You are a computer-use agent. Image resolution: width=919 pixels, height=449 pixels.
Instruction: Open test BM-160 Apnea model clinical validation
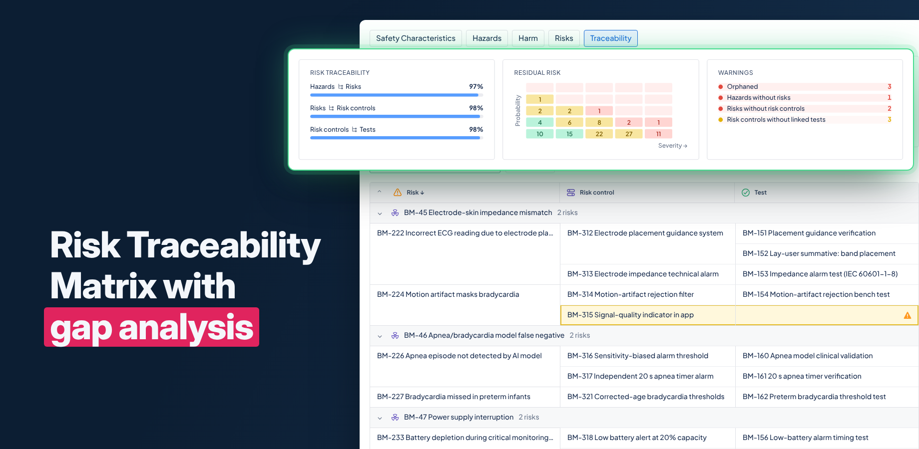[808, 356]
